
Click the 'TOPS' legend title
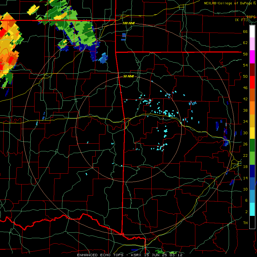pyautogui.click(x=251, y=17)
